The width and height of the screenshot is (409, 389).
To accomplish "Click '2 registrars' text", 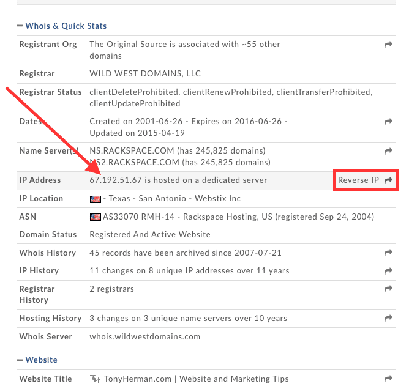I will click(x=111, y=289).
